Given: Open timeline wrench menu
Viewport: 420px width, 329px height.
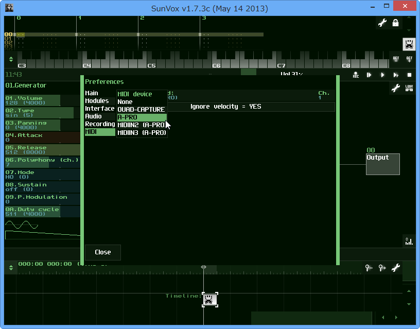Looking at the screenshot, I should tap(396, 267).
